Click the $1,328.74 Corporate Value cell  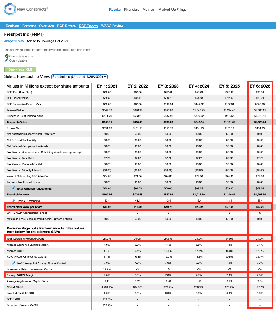click(x=260, y=122)
